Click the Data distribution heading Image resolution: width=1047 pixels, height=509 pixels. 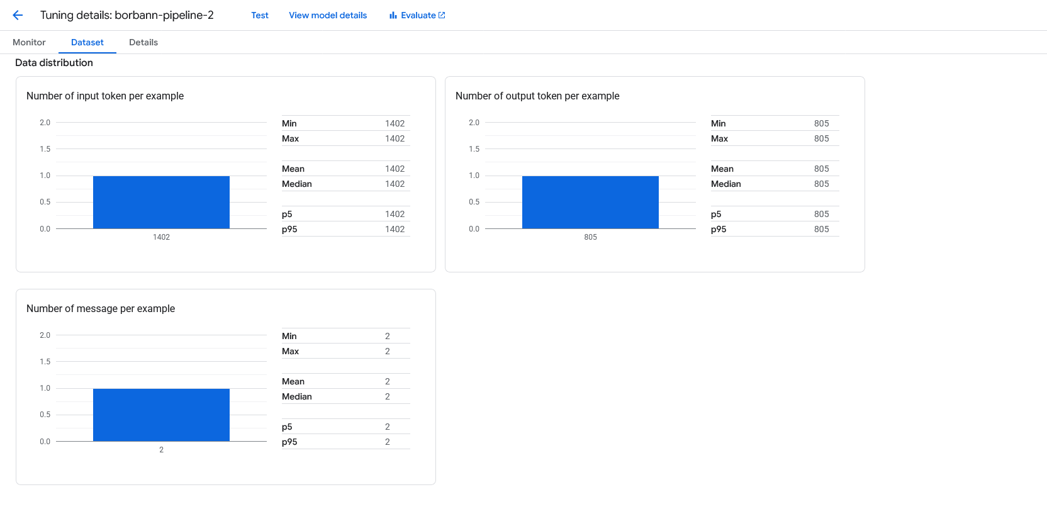tap(54, 62)
